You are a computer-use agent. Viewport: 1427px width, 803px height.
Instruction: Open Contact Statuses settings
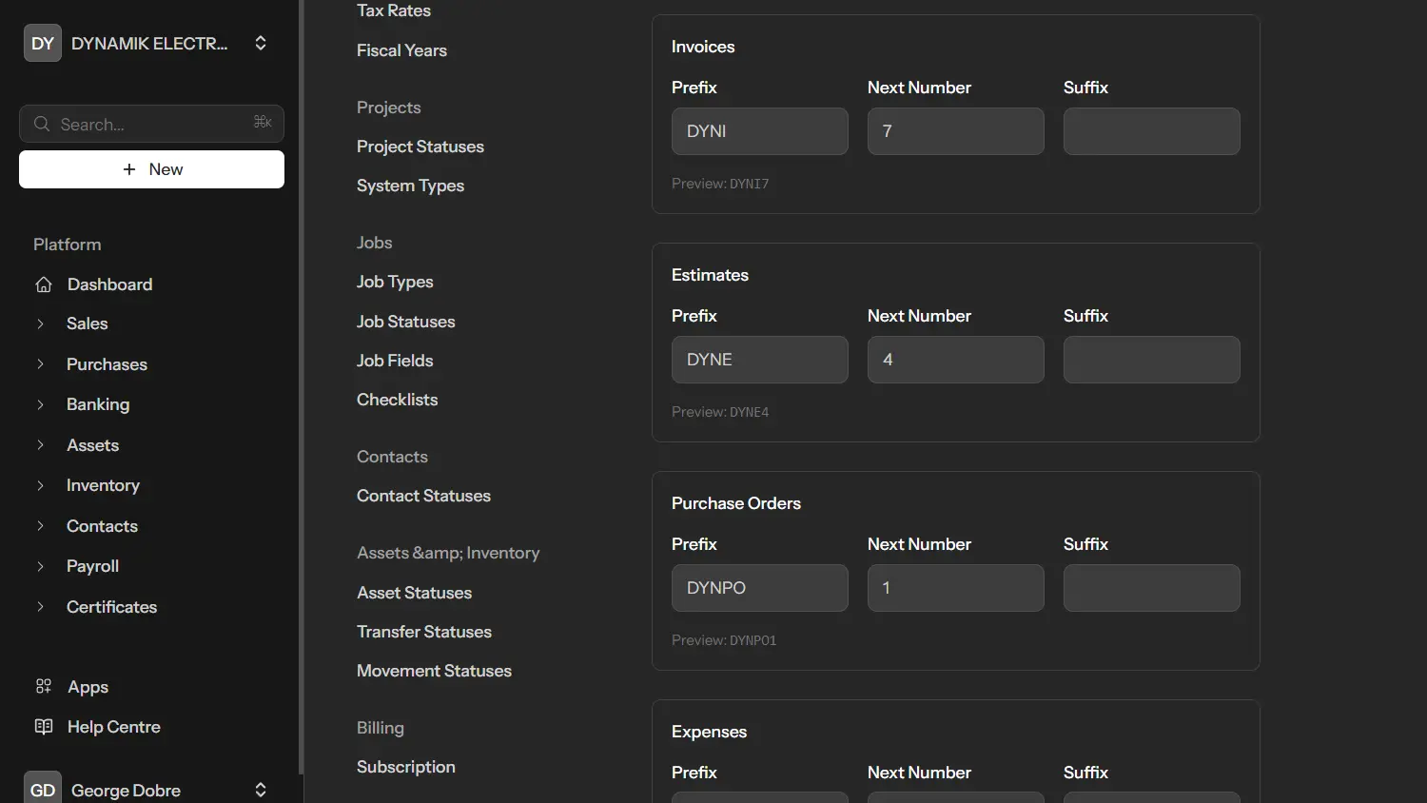423,496
